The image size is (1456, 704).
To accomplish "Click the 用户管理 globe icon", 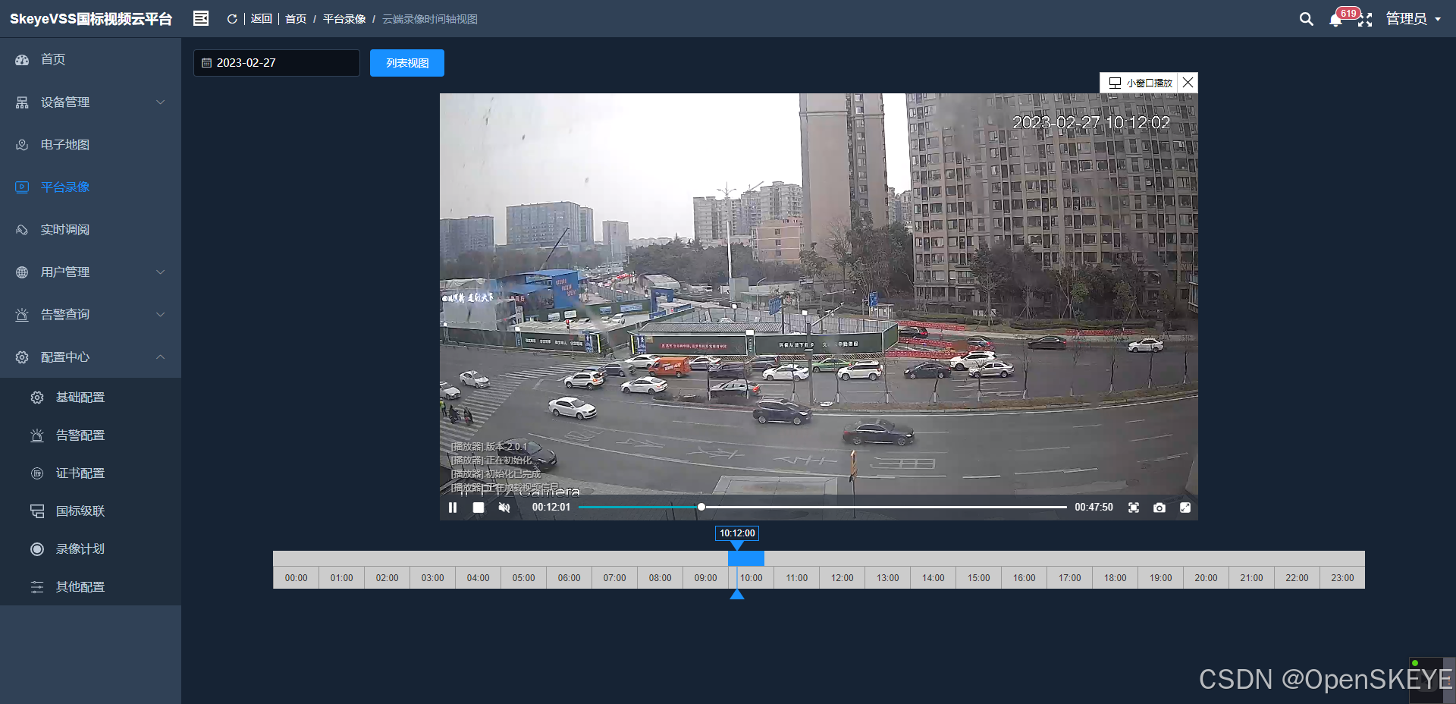I will tap(22, 272).
